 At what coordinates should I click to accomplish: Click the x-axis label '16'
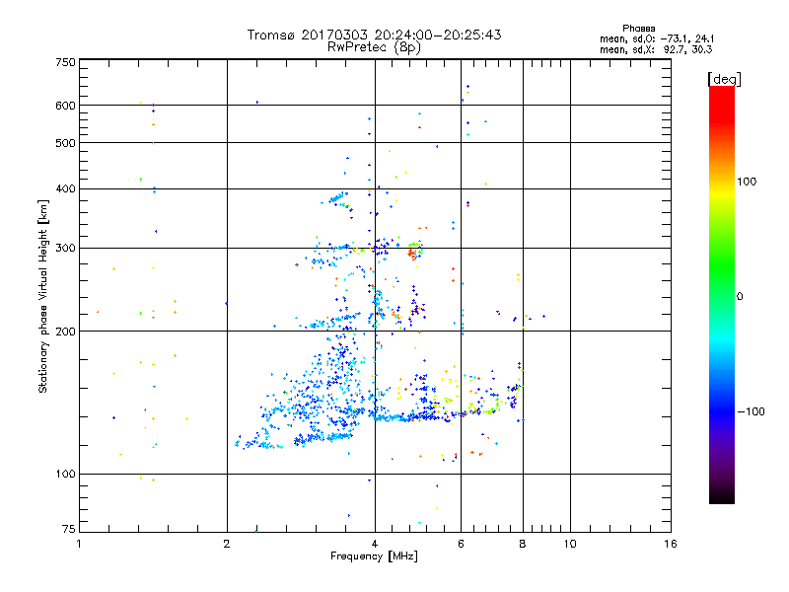click(671, 544)
